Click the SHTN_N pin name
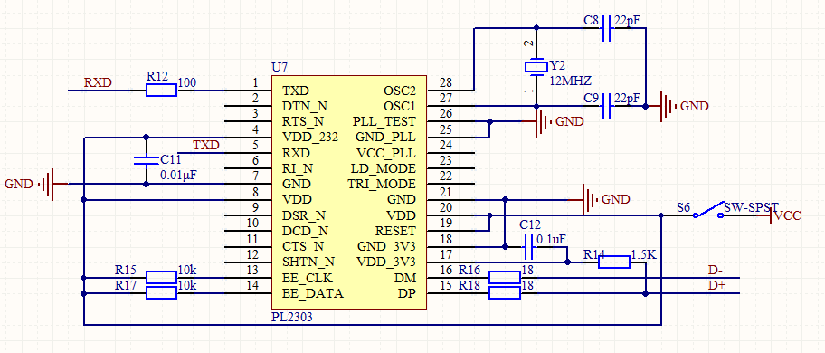The width and height of the screenshot is (825, 353). click(308, 262)
